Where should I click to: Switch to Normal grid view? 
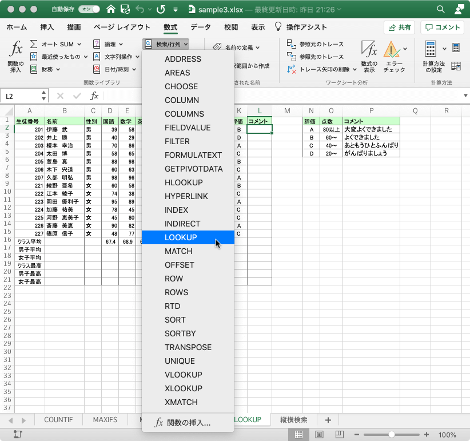[298, 434]
